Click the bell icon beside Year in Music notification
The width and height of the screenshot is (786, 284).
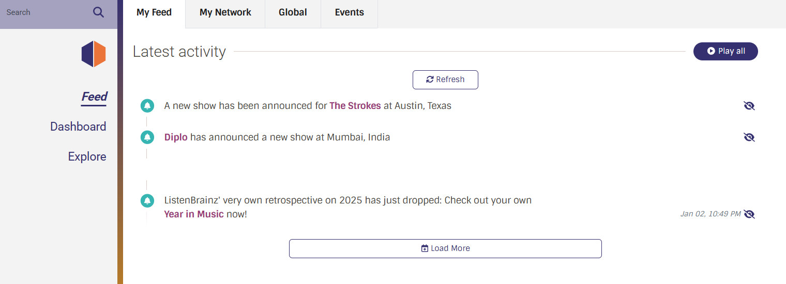pos(147,200)
